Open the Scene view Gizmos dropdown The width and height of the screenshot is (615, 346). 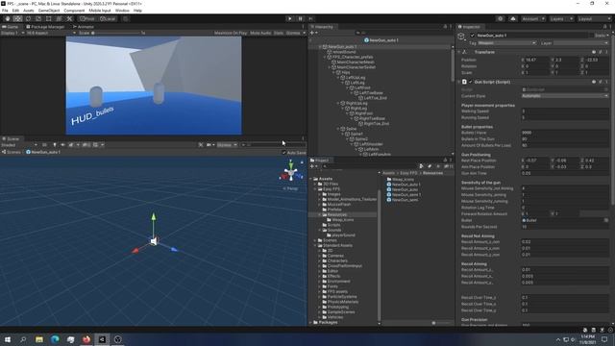click(x=227, y=145)
